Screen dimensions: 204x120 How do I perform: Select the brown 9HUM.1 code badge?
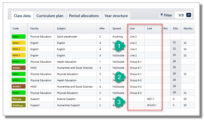(18, 68)
